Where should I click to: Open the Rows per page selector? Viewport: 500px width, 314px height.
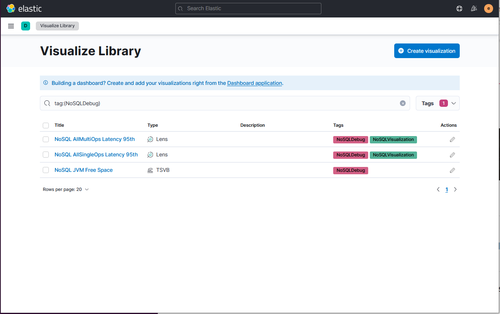(66, 189)
